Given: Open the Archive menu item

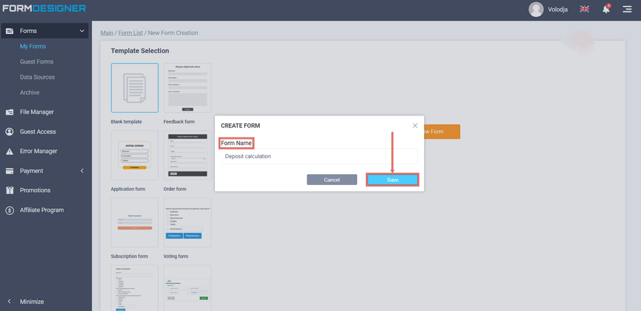Looking at the screenshot, I should click(29, 93).
